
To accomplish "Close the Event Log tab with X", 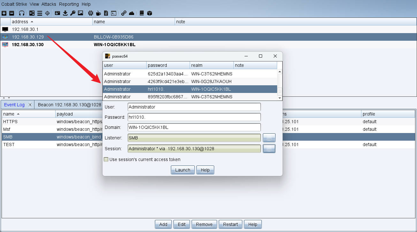I will (30, 105).
